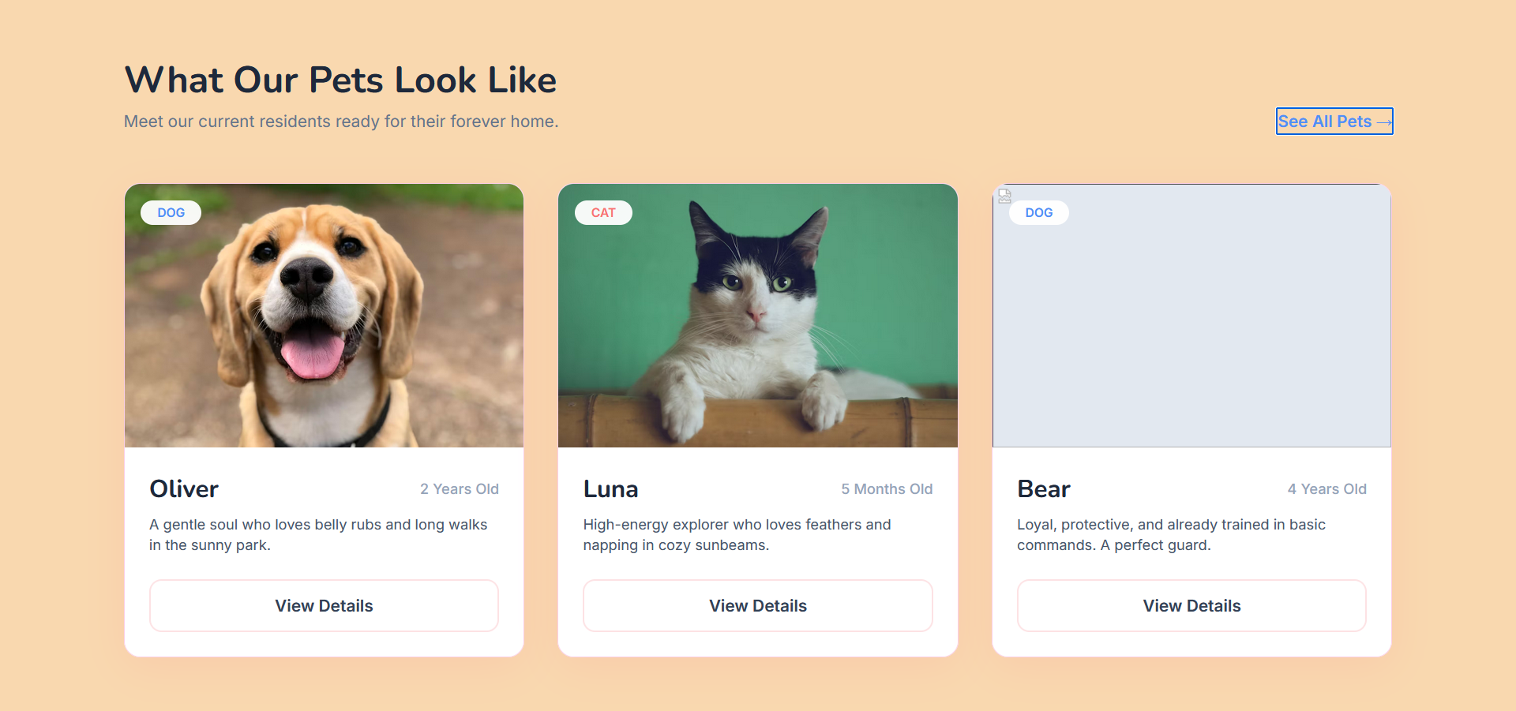Select the pet name Bear

pyautogui.click(x=1043, y=488)
